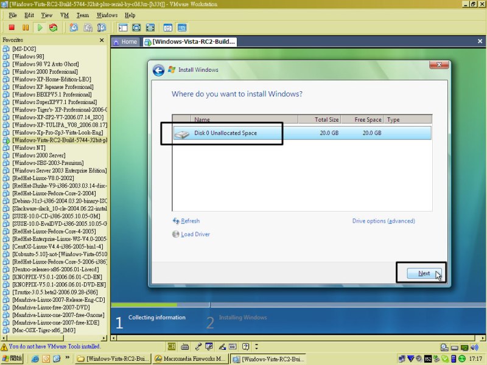Select [Windows NT] in Favorites
This screenshot has height=365, width=487.
(29, 148)
